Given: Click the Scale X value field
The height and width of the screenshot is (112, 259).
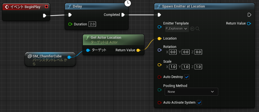Looking at the screenshot, I should tap(173, 67).
